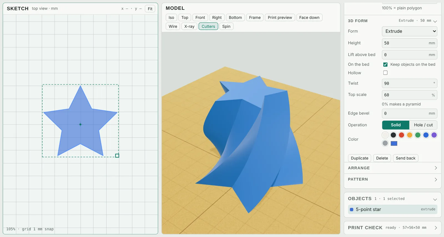Pick the purple color swatch
444x237 pixels.
point(434,135)
